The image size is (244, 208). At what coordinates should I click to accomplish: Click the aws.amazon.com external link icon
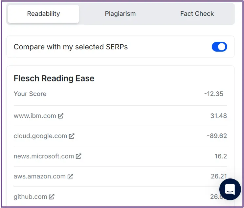coord(70,176)
